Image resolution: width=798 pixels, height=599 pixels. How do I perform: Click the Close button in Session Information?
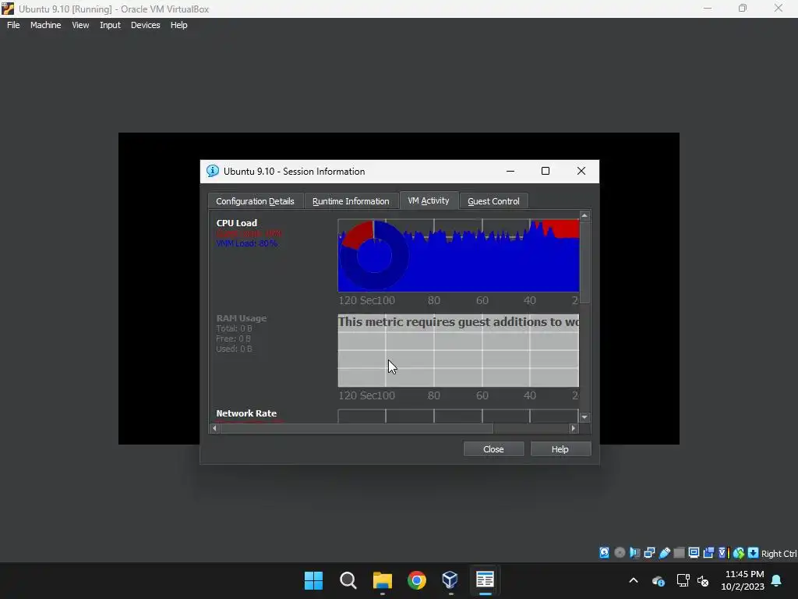(x=493, y=449)
